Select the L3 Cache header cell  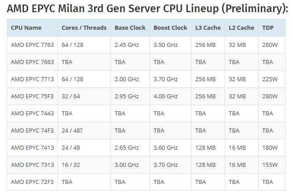pos(208,28)
